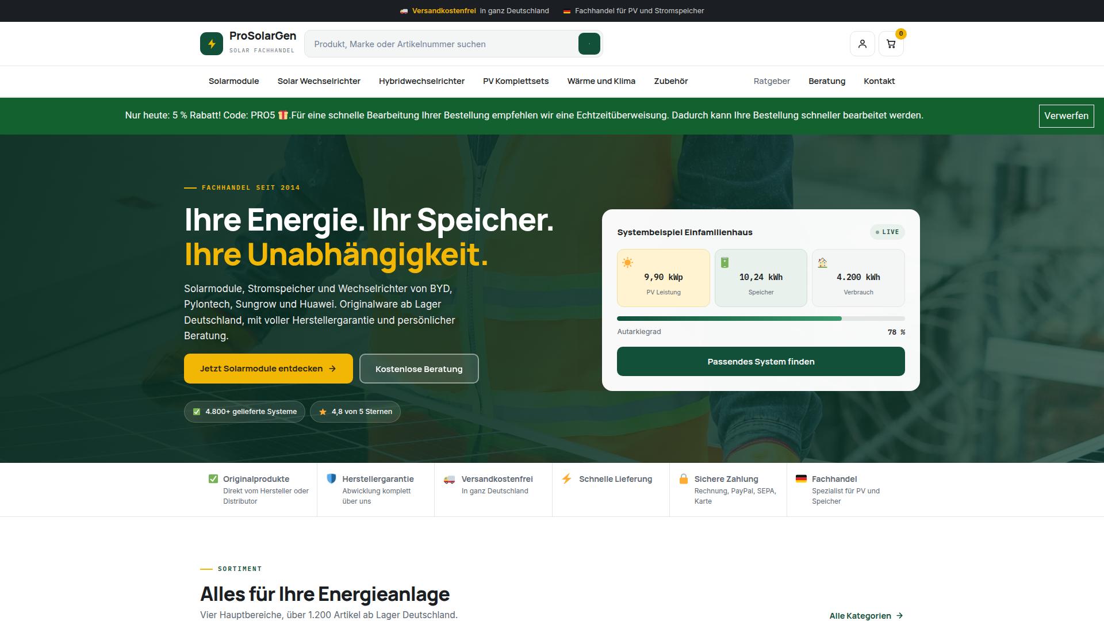Viewport: 1104px width, 621px height.
Task: Open the Hybridwechselrichter menu
Action: 421,81
